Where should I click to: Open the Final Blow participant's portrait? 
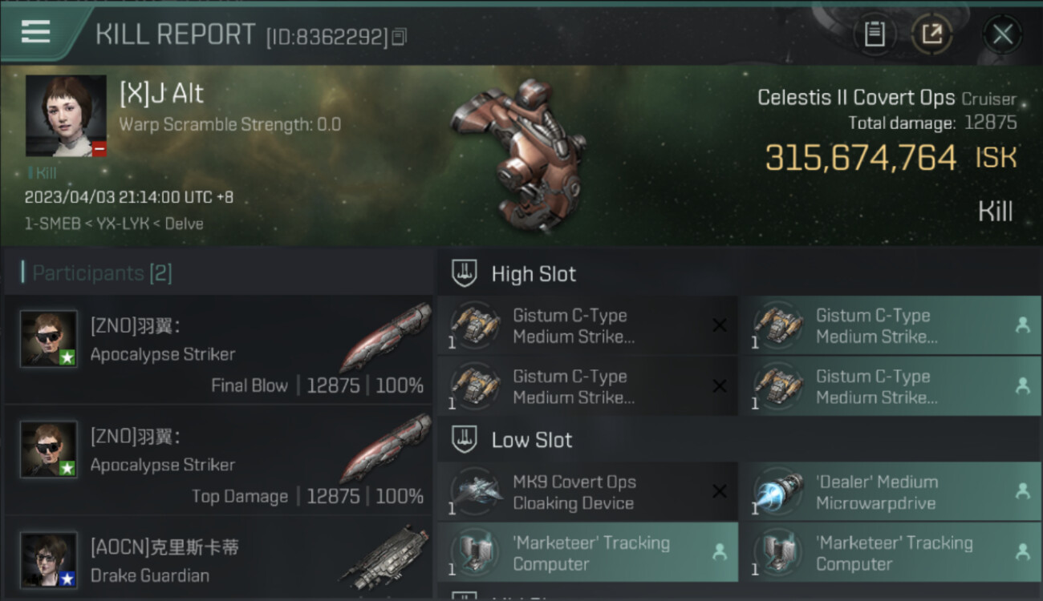click(49, 339)
